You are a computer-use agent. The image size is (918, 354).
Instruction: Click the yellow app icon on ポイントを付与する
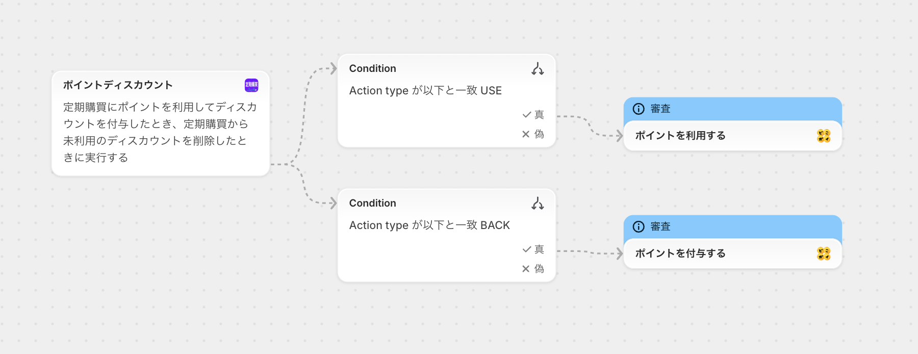pos(823,254)
